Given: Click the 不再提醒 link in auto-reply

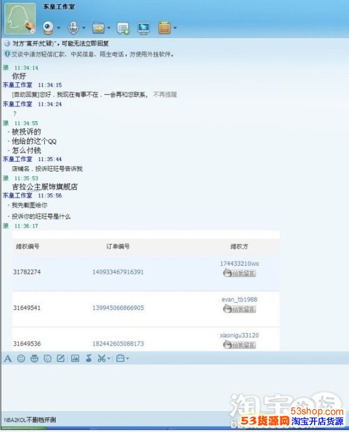Looking at the screenshot, I should [165, 95].
